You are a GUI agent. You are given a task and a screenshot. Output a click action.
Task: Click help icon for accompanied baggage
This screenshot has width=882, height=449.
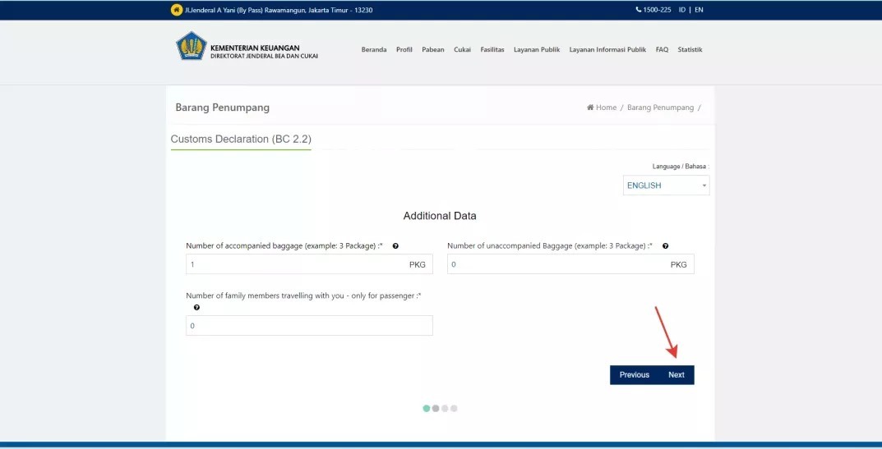[x=395, y=246]
